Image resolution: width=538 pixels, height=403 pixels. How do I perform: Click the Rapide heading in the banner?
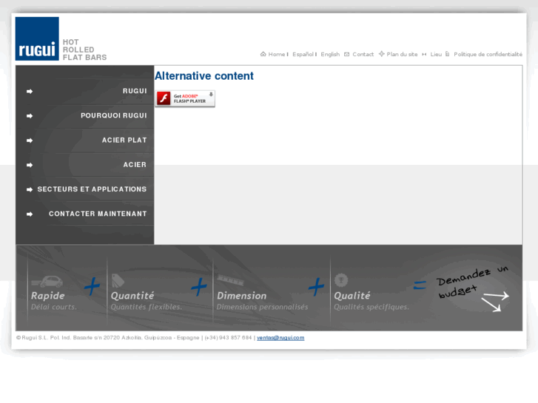click(47, 296)
